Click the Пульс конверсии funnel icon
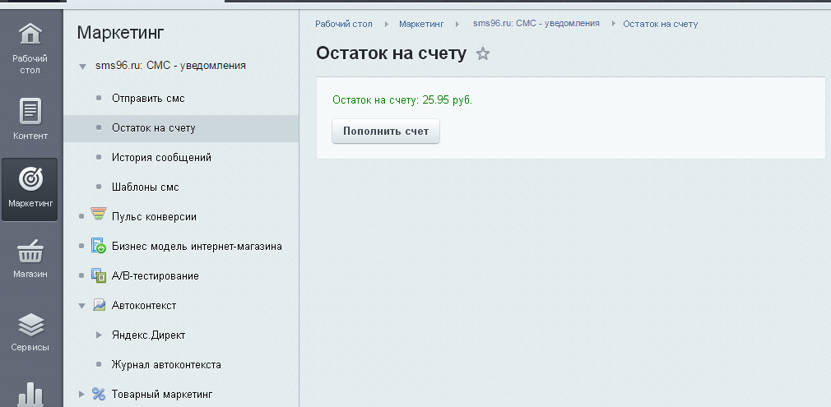Screen dimensions: 831x407 [x=99, y=216]
